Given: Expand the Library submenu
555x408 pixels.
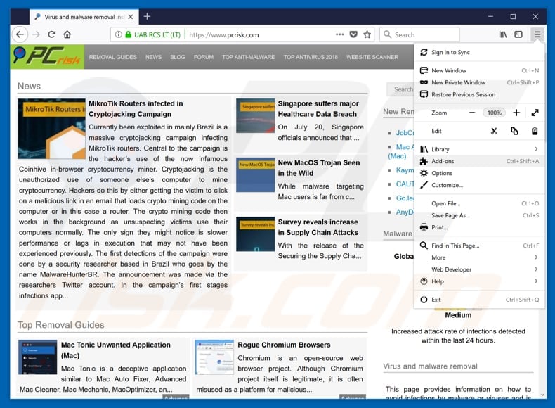Looking at the screenshot, I should 479,149.
